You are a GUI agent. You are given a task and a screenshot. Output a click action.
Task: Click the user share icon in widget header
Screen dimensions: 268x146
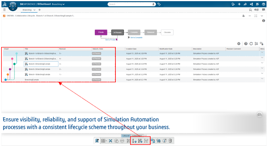pyautogui.click(x=244, y=16)
